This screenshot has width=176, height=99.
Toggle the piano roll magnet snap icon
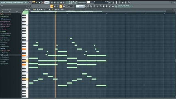pyautogui.click(x=27, y=9)
